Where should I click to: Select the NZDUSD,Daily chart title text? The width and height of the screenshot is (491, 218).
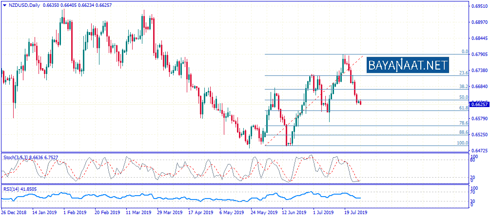(25, 5)
